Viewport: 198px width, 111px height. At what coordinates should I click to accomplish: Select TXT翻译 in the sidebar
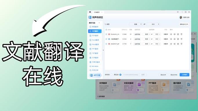[95, 53]
